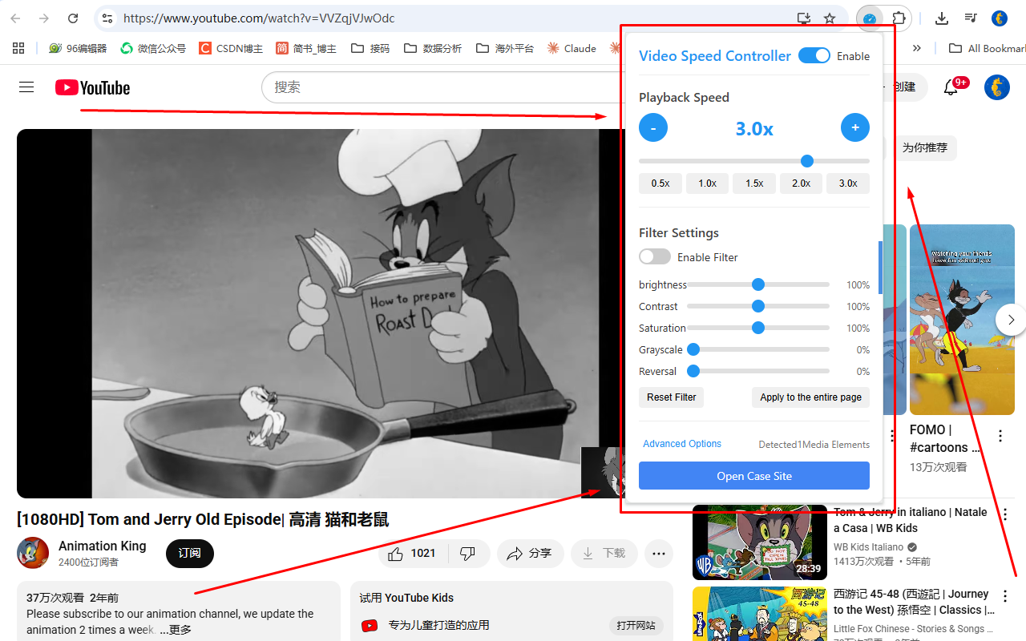Image resolution: width=1026 pixels, height=641 pixels.
Task: Open the CSDN博主 bookmark
Action: 231,48
